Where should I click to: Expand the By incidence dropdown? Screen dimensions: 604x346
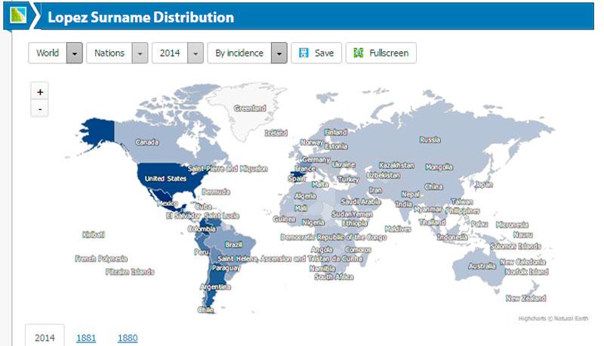point(279,54)
